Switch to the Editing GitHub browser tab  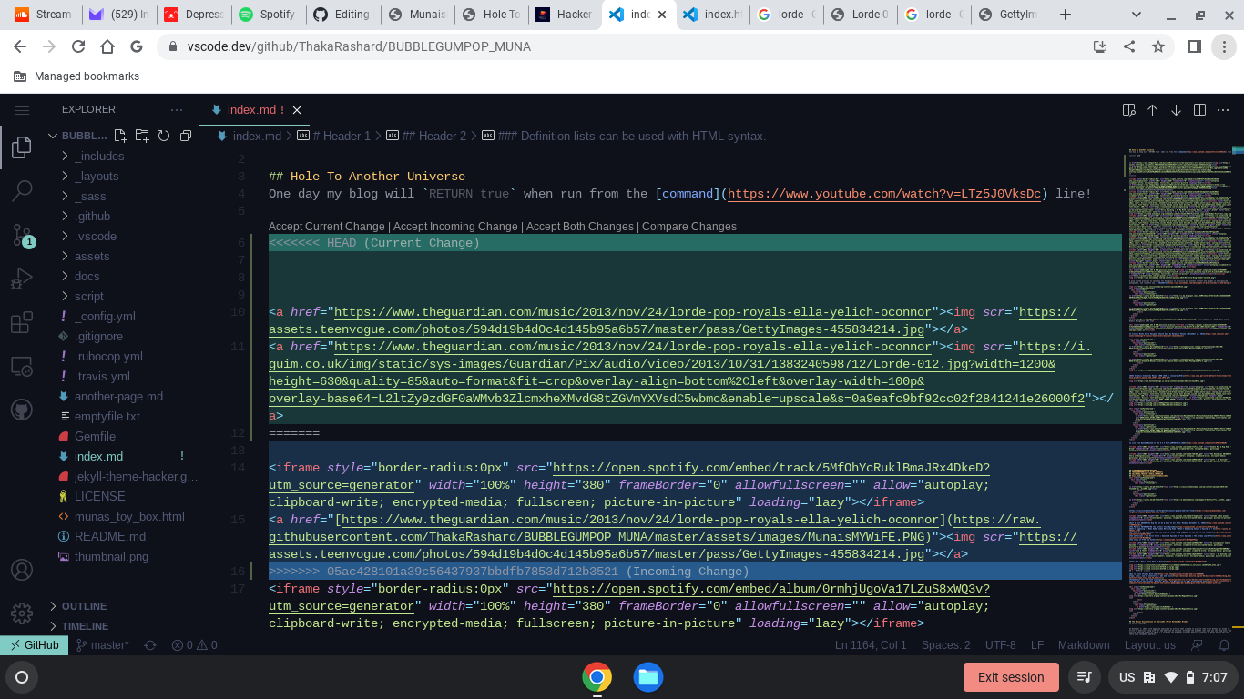pyautogui.click(x=342, y=15)
